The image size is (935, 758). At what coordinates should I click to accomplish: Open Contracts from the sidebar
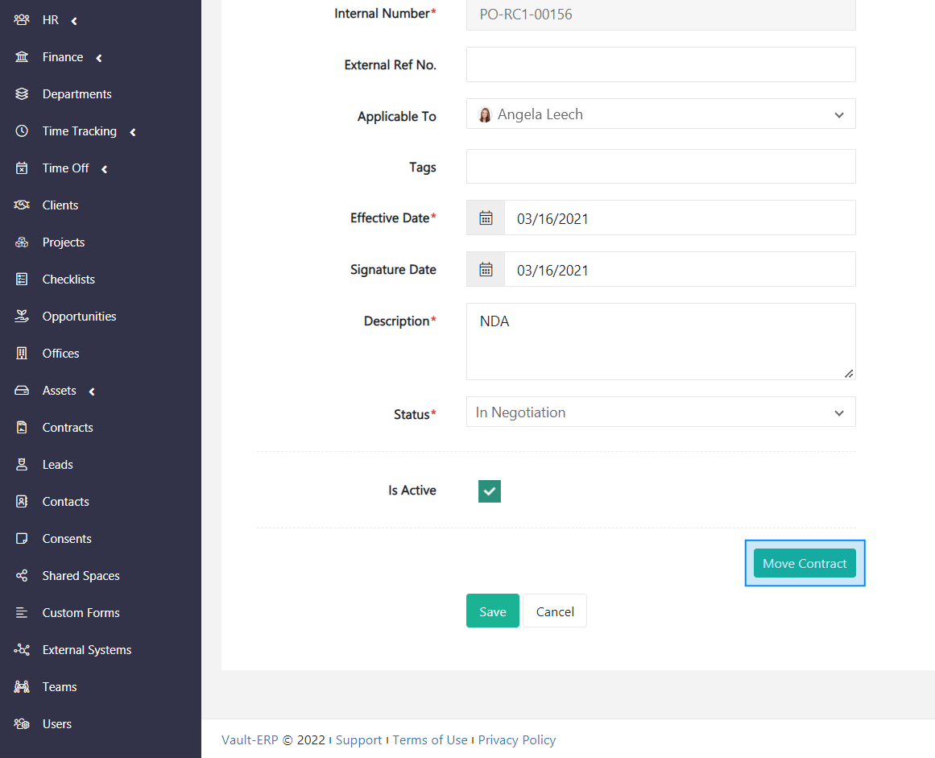tap(68, 428)
